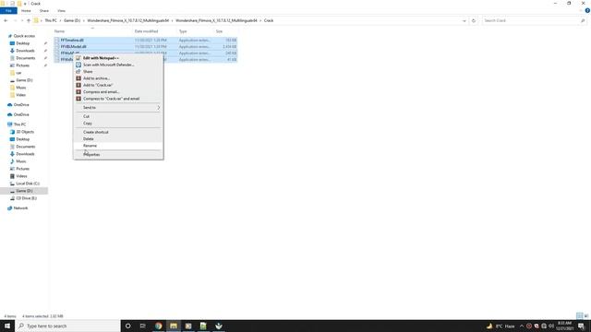Open the CD Drive entry in sidebar
The height and width of the screenshot is (332, 591).
coord(26,198)
